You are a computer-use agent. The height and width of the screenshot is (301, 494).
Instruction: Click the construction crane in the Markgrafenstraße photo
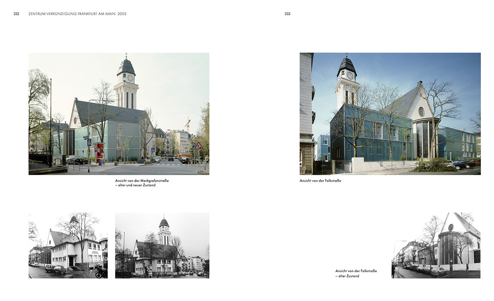tap(188, 124)
